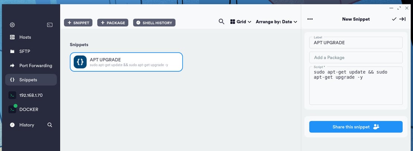Open the three-dot menu in the snippet panel
413x151 pixels.
310,19
